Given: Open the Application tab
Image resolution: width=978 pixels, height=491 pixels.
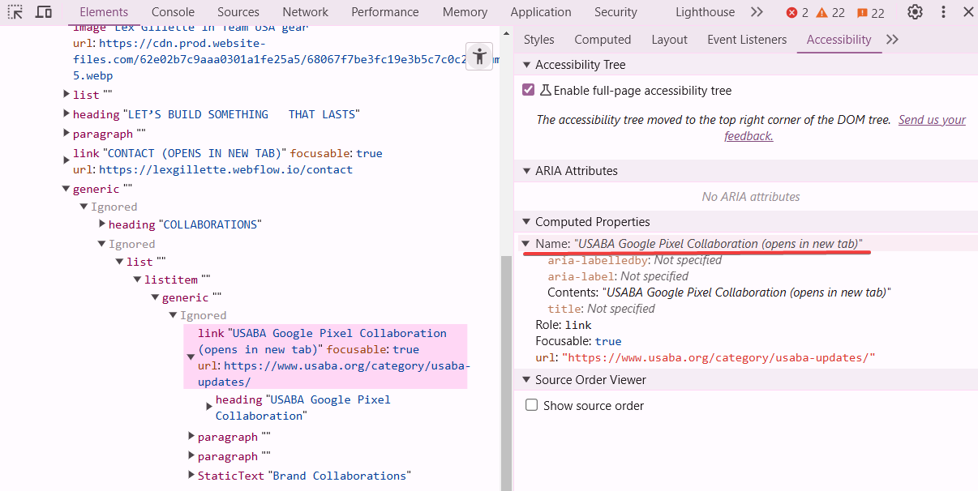Looking at the screenshot, I should pyautogui.click(x=541, y=12).
